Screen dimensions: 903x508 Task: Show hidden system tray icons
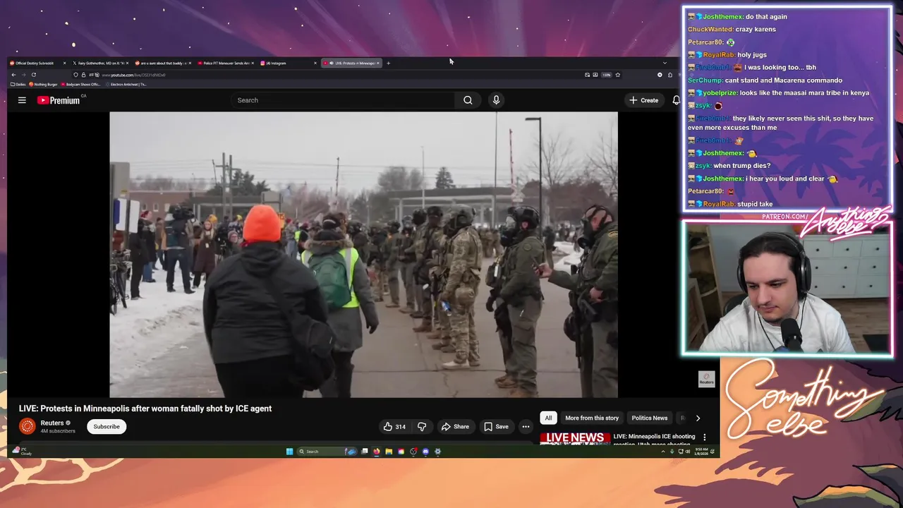coord(663,452)
